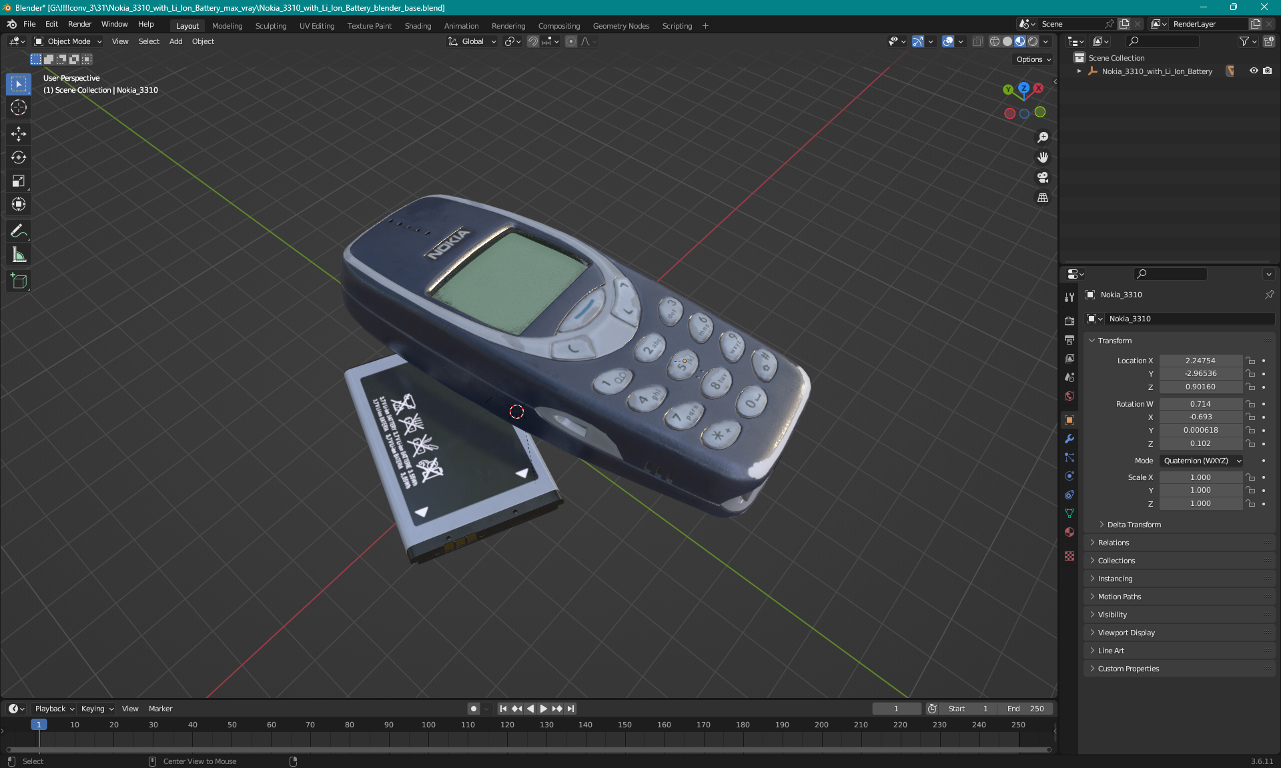
Task: Select the Select Box tool
Action: tap(19, 84)
